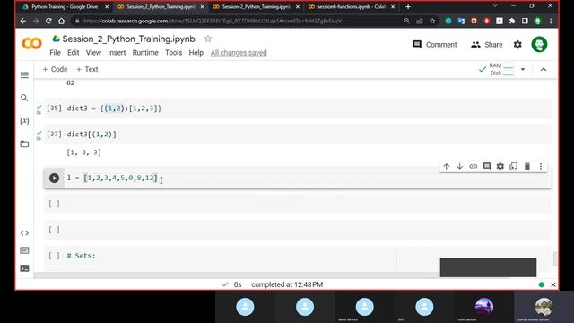Open the View menu
This screenshot has height=323, width=574.
tap(93, 53)
